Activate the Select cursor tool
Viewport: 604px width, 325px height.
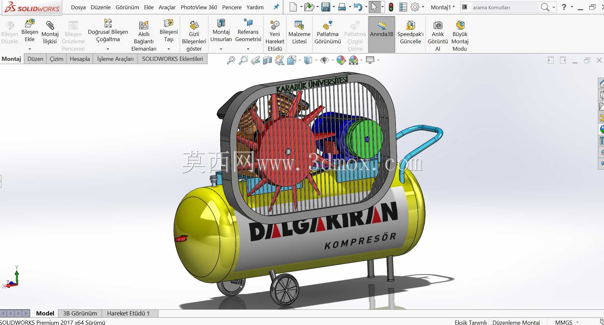374,7
